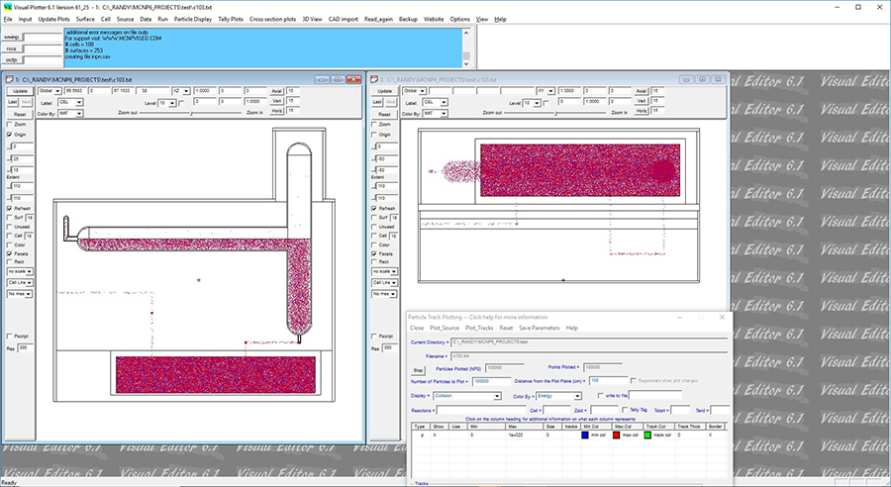Image resolution: width=891 pixels, height=487 pixels.
Task: Click the Update button in plot window 2
Action: (385, 91)
